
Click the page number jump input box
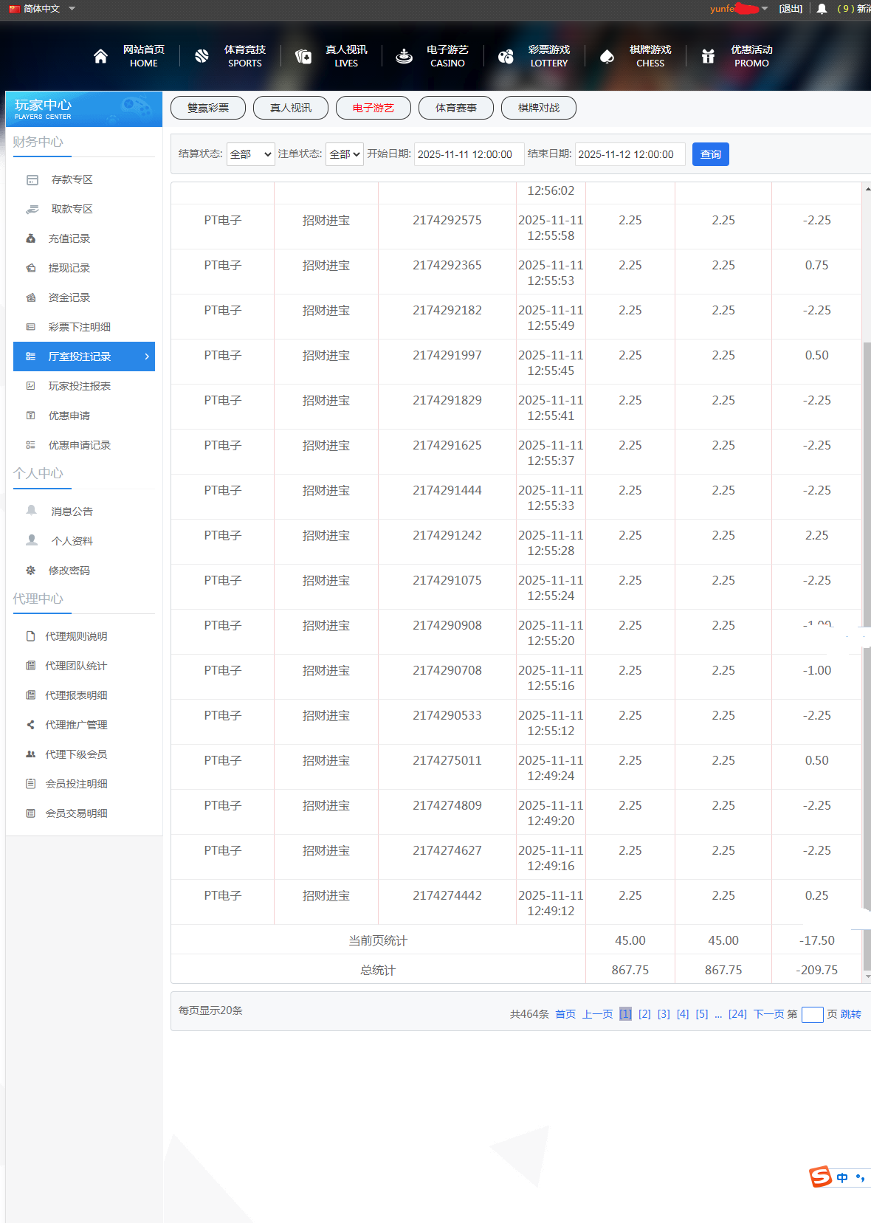coord(812,1014)
